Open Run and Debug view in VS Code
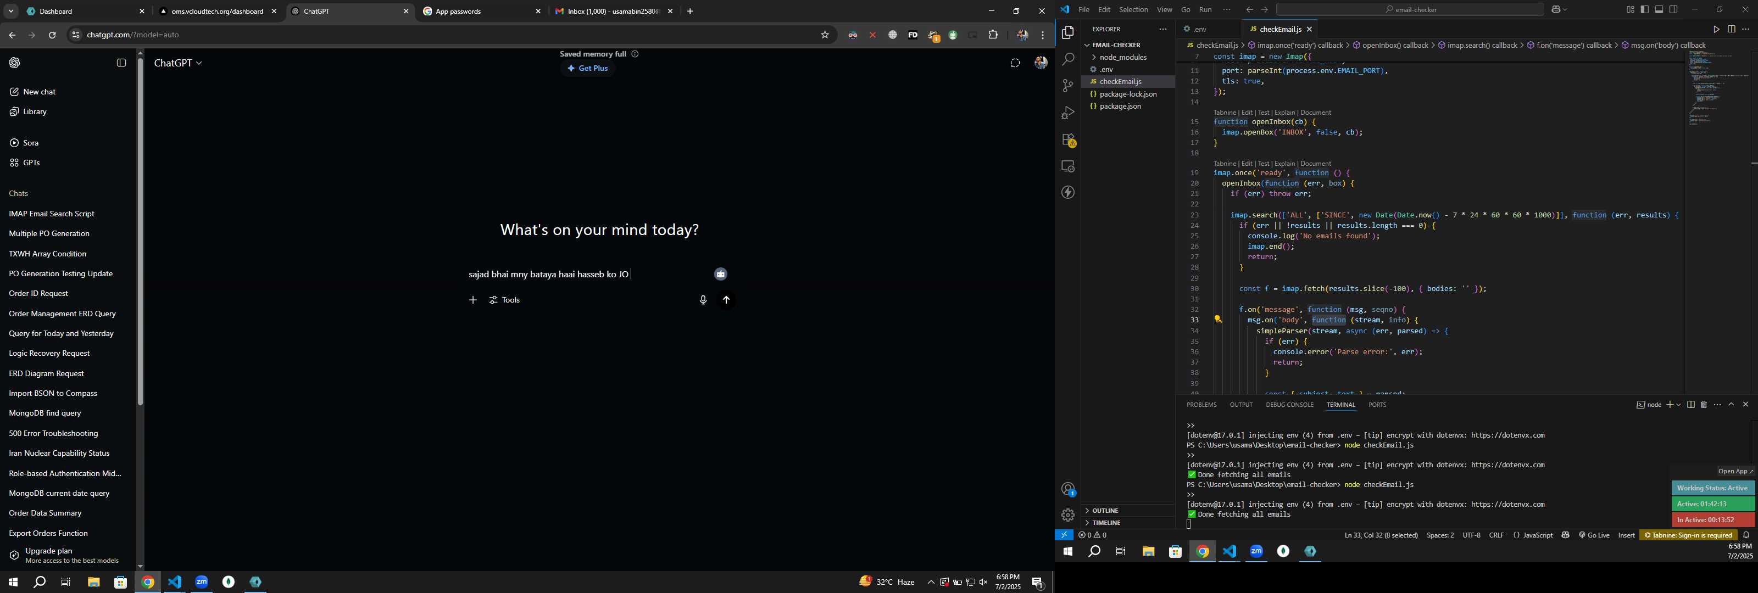1758x593 pixels. [x=1067, y=113]
